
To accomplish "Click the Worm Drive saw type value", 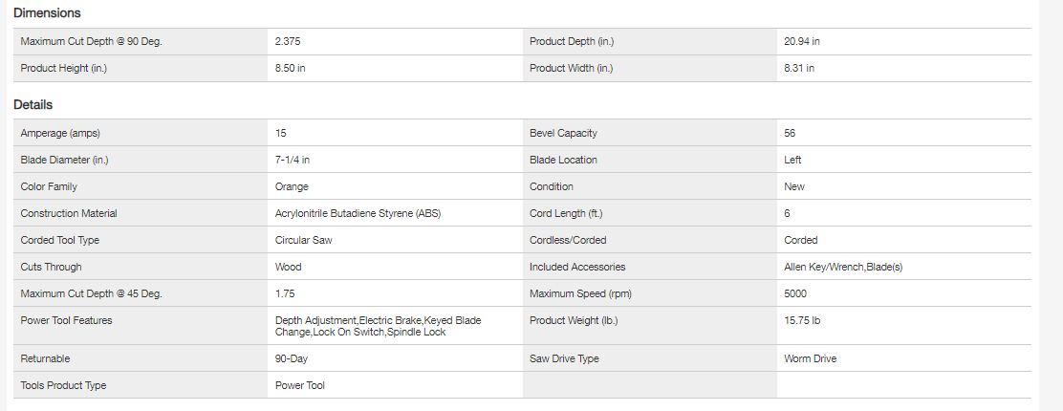I will point(810,359).
